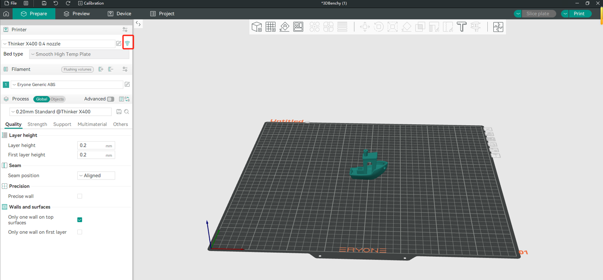The width and height of the screenshot is (603, 280).
Task: Select the Rotate tool icon
Action: (379, 27)
